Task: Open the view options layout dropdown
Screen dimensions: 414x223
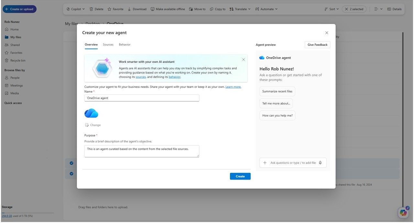Action: click(x=378, y=9)
